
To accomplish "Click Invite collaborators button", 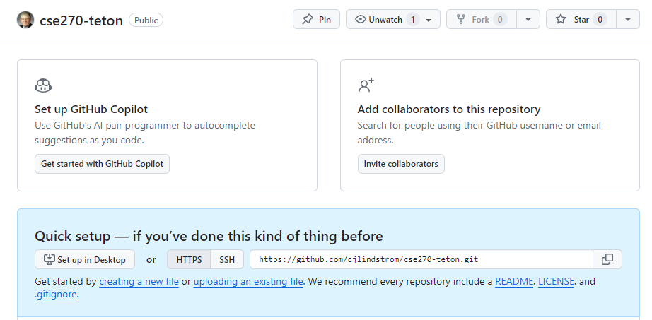I will coord(401,164).
